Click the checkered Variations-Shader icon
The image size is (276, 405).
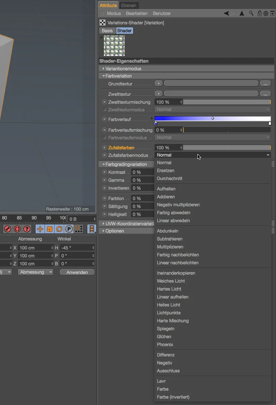[102, 23]
